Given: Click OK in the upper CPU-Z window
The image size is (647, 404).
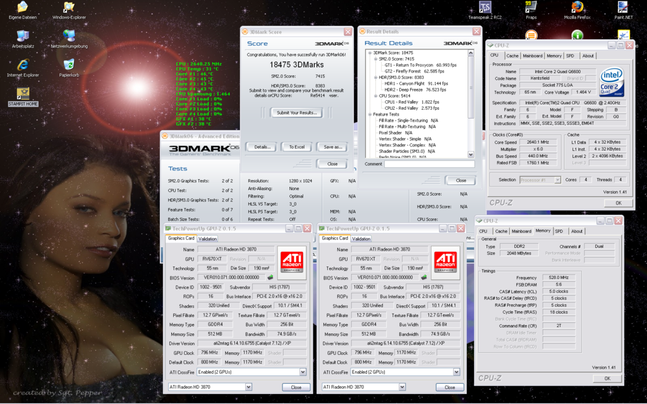Looking at the screenshot, I should click(618, 203).
